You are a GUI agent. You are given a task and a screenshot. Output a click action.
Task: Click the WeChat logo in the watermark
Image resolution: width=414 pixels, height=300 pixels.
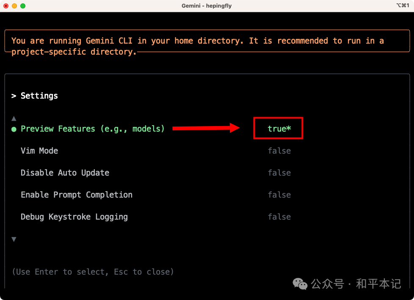301,283
